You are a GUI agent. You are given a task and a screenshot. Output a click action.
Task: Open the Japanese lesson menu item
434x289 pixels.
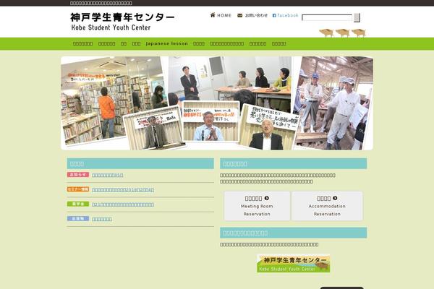point(166,43)
